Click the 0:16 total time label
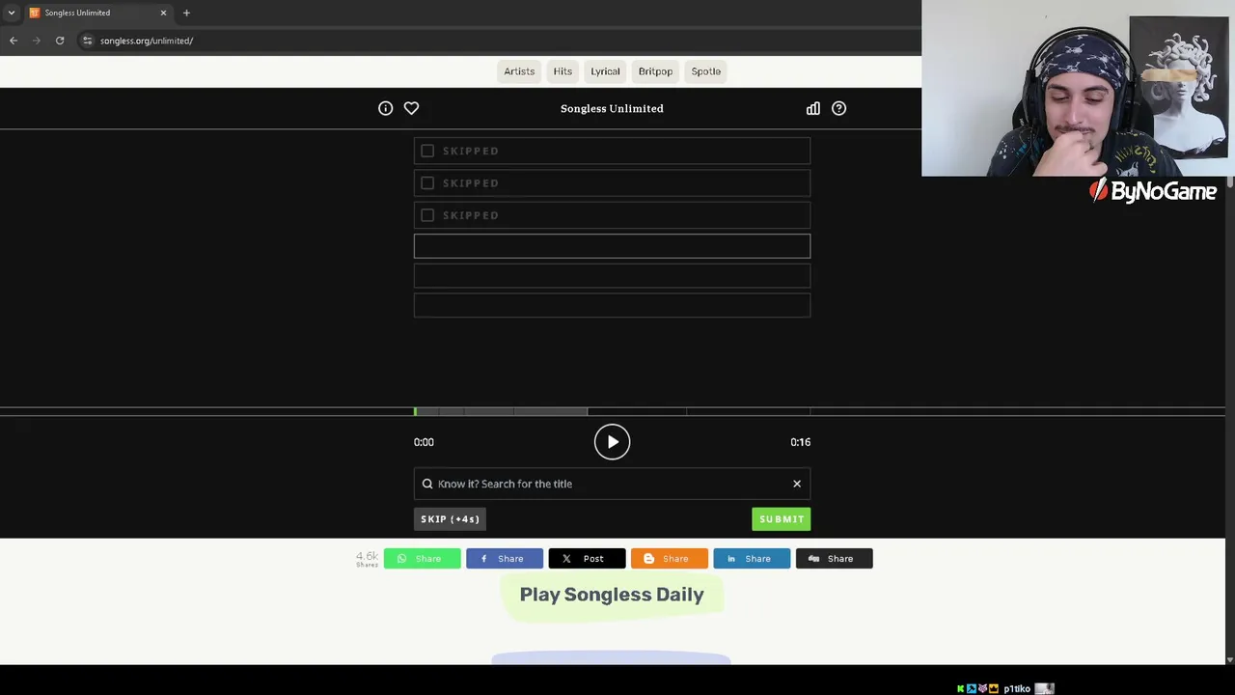 pyautogui.click(x=800, y=442)
